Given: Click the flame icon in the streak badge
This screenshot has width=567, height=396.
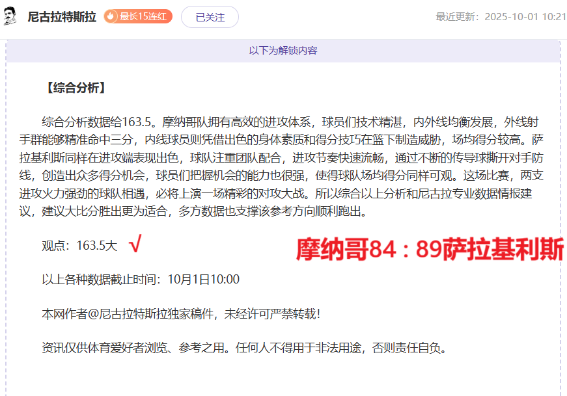Looking at the screenshot, I should (x=111, y=17).
